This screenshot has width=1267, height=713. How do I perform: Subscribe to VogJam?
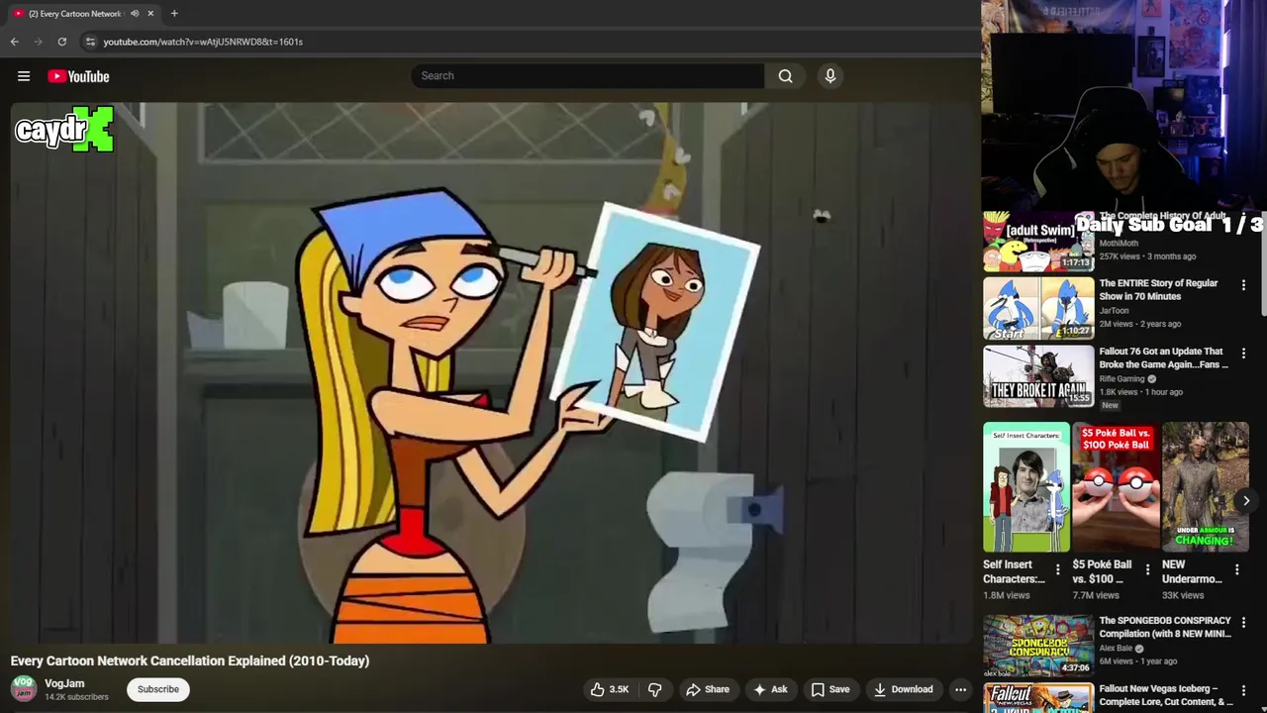click(x=158, y=689)
